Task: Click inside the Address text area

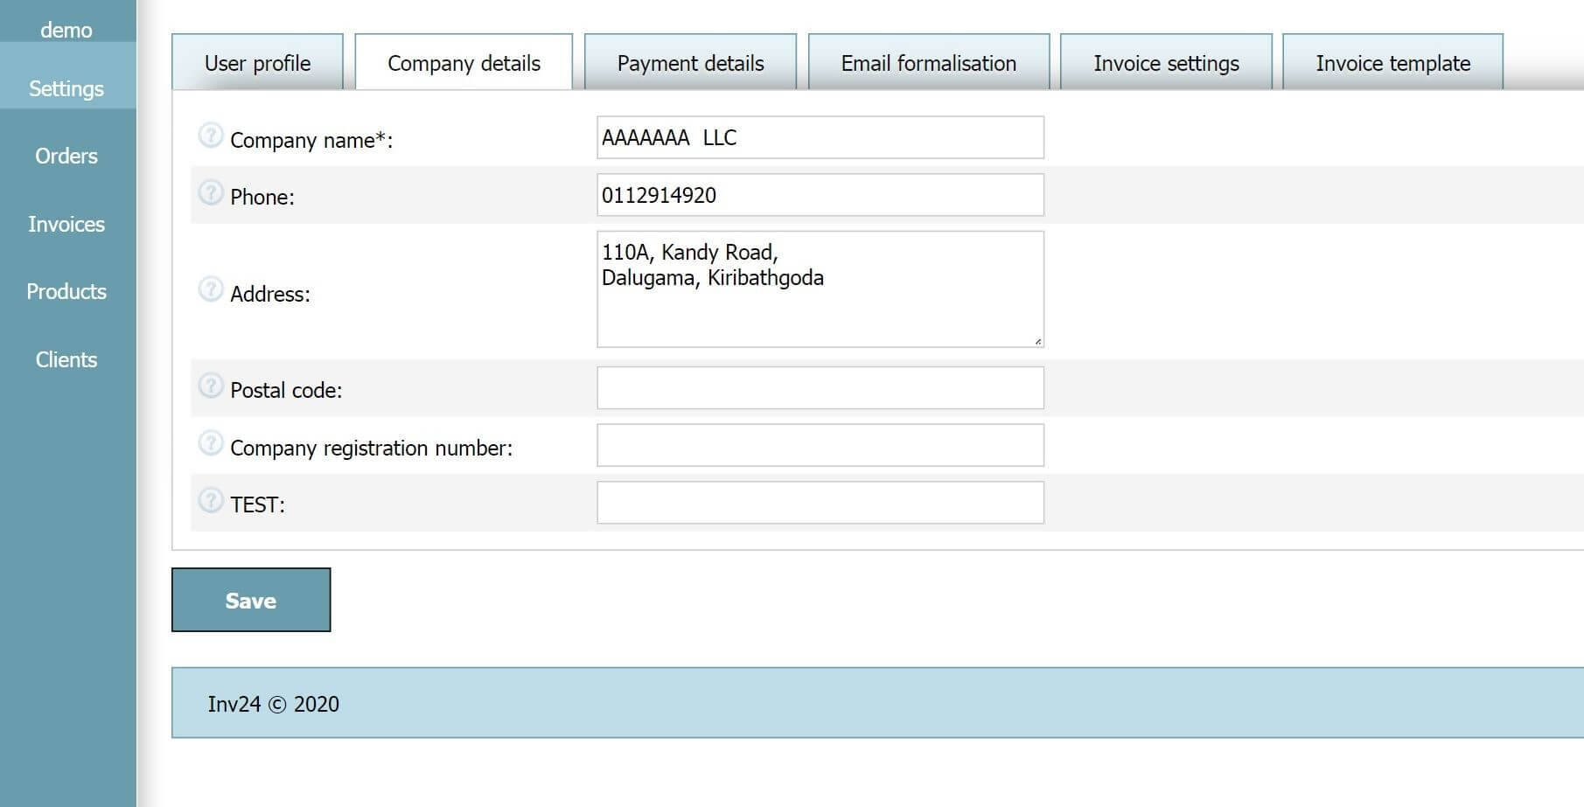Action: tap(820, 289)
